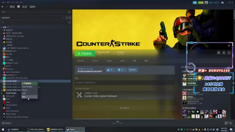Open the 社区 community tab

(25, 7)
